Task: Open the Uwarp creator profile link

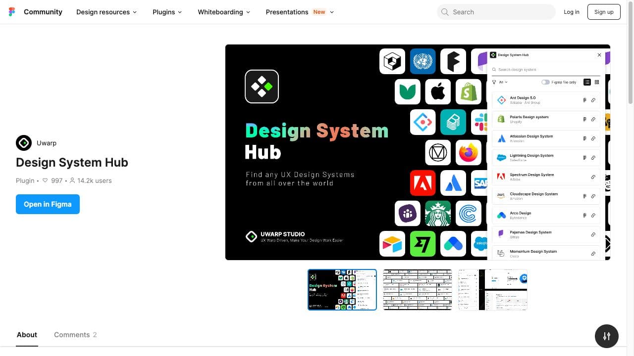Action: 47,143
